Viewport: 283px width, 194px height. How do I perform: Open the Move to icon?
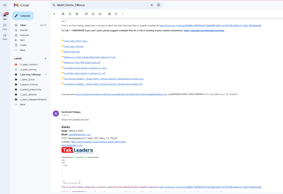(x=109, y=14)
